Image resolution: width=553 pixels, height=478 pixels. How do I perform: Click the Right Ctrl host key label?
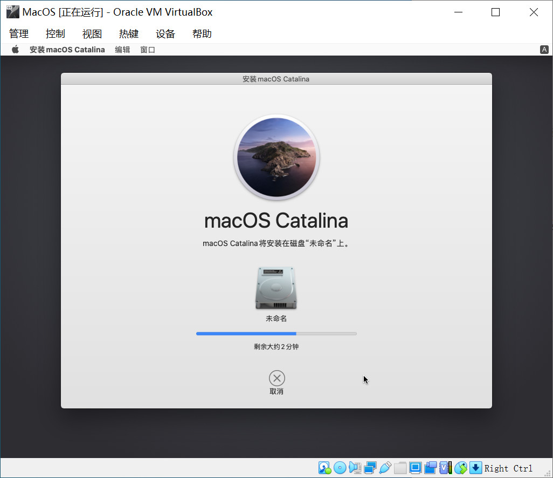pos(508,468)
